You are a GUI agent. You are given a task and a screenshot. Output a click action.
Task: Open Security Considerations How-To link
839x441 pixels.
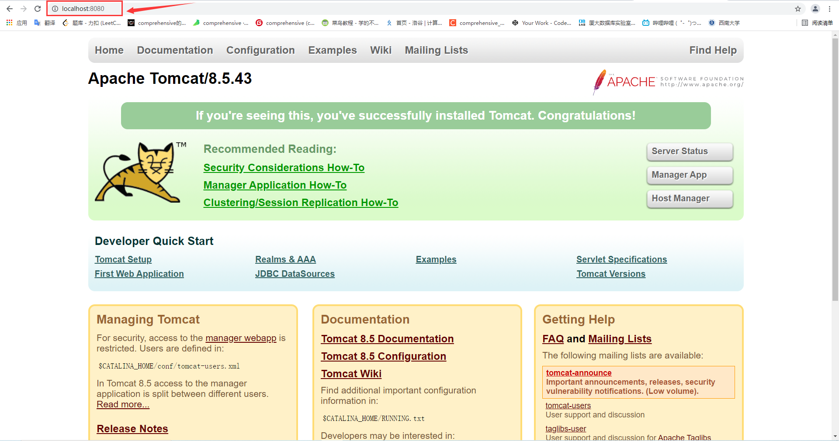point(284,168)
